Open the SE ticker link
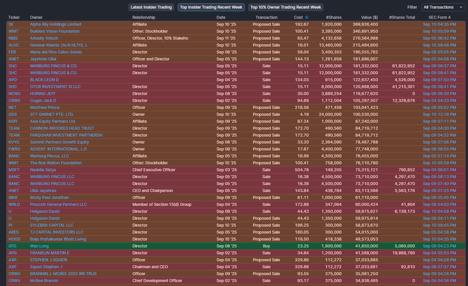 click(11, 24)
